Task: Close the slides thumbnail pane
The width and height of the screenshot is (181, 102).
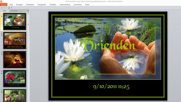Action: (28, 11)
